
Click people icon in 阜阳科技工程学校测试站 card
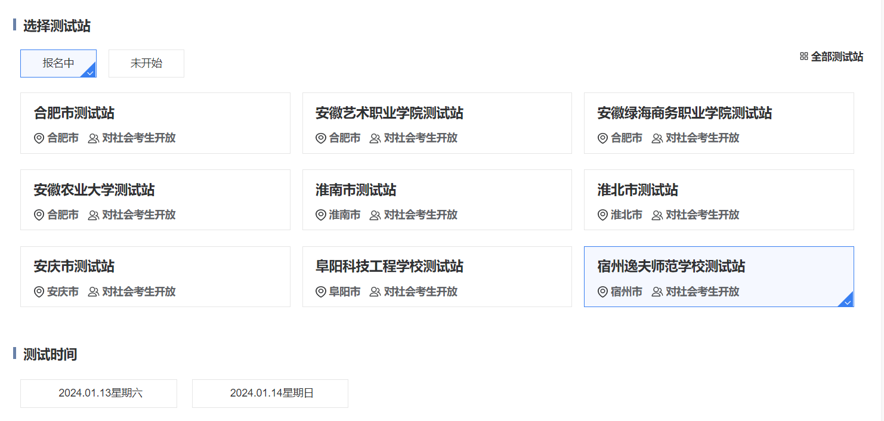(x=375, y=292)
